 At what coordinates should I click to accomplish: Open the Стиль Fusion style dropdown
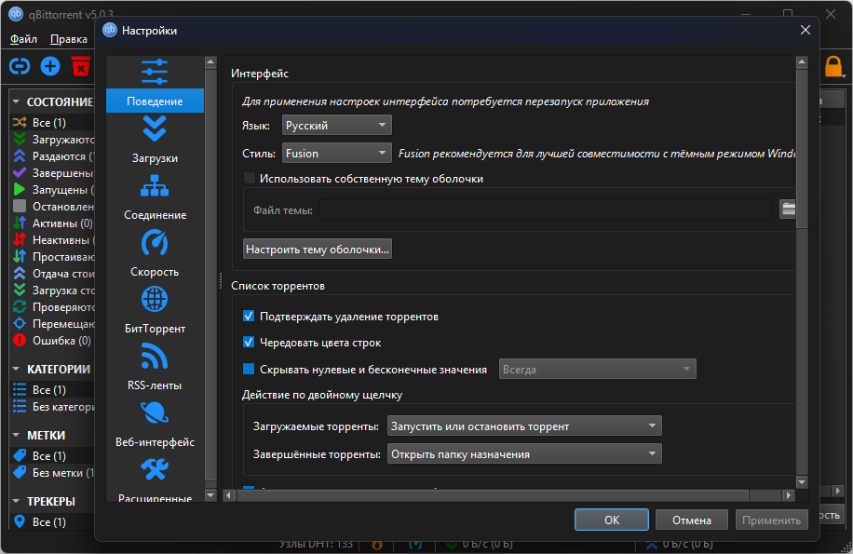[336, 154]
